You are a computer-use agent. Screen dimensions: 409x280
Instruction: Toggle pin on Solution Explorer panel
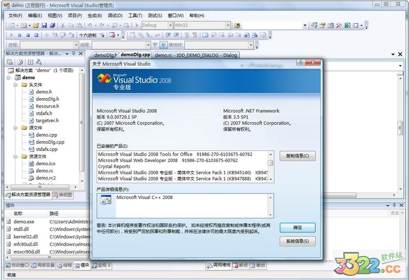tap(73, 53)
